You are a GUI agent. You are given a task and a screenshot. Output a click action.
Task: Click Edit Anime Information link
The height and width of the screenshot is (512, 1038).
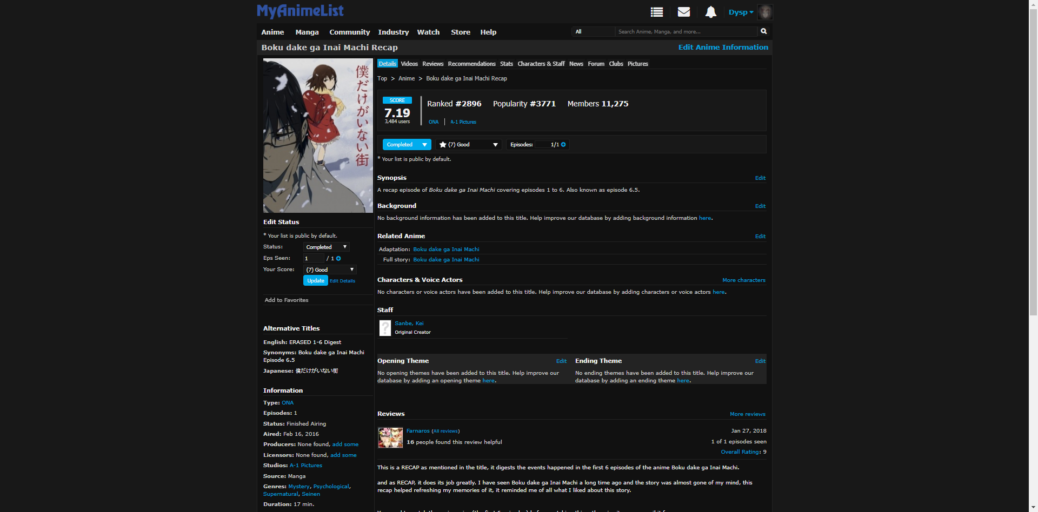(x=723, y=47)
